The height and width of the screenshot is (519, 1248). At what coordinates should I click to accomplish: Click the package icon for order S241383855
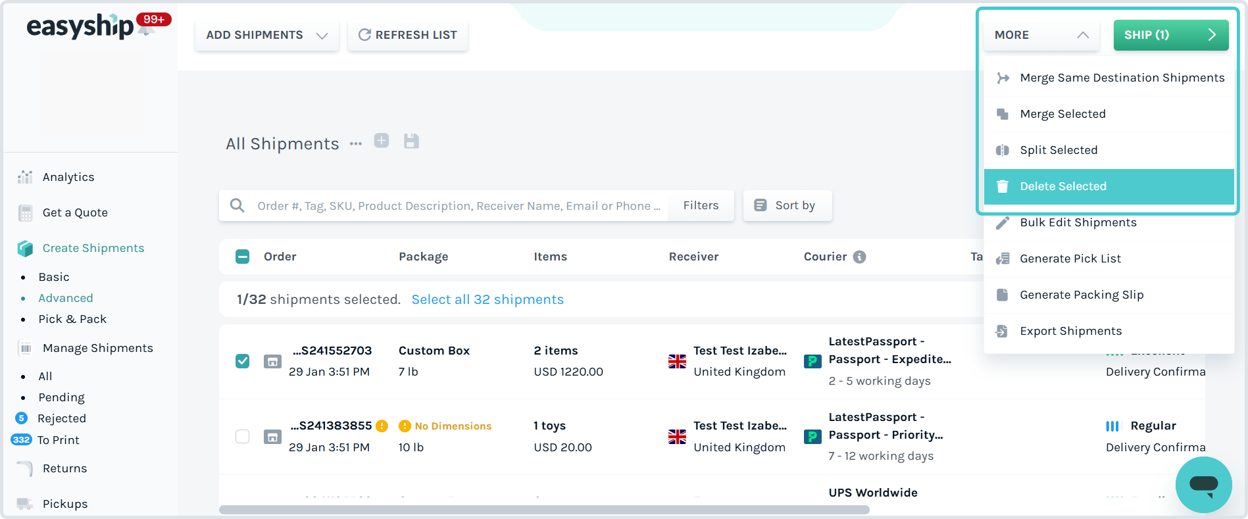[x=272, y=437]
